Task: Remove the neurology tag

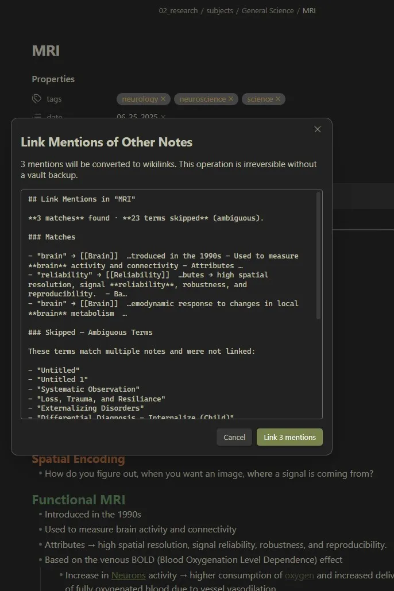Action: [x=163, y=99]
